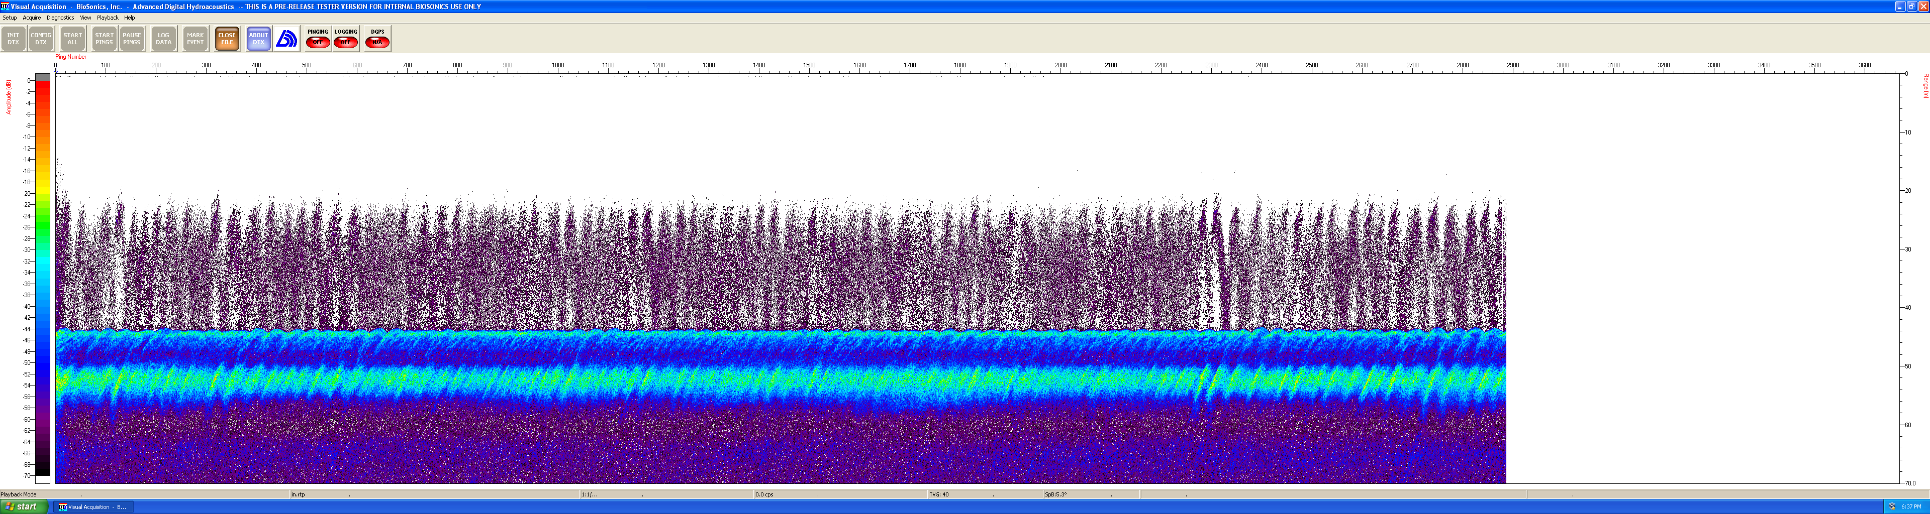Click the 'TVG: 40' status bar value

(x=939, y=494)
